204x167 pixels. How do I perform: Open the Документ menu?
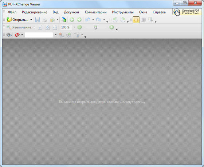[71, 12]
